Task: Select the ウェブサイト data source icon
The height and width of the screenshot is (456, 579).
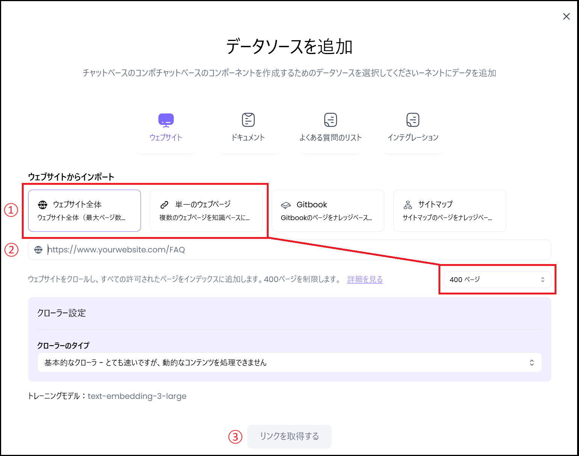Action: pyautogui.click(x=165, y=120)
